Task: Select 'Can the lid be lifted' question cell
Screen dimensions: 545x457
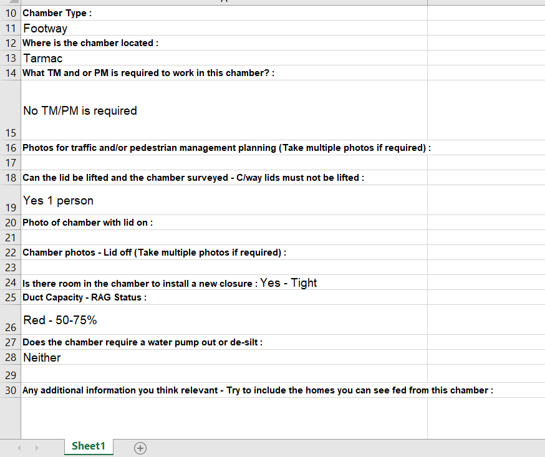Action: [224, 178]
